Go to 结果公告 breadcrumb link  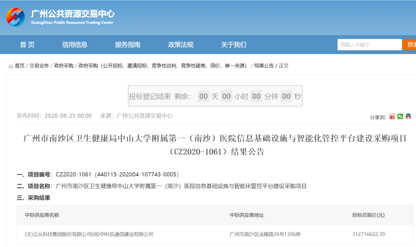[264, 66]
